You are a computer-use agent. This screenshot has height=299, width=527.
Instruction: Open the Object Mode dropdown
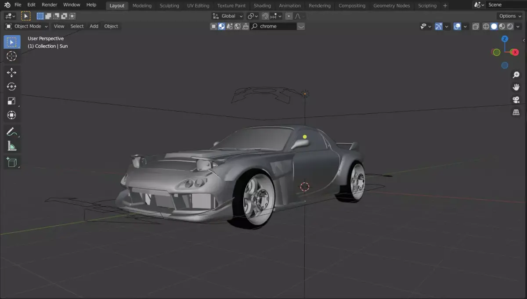(x=26, y=26)
